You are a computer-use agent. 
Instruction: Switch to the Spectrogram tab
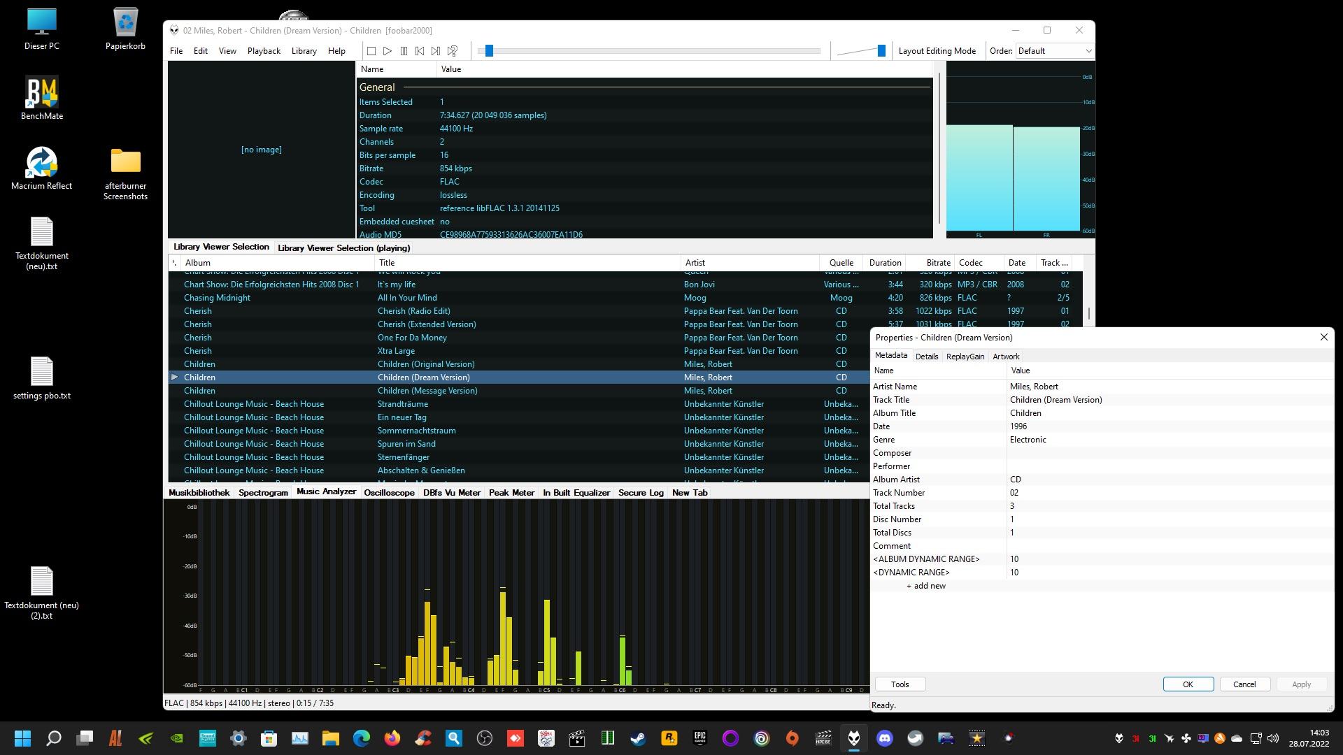click(263, 493)
